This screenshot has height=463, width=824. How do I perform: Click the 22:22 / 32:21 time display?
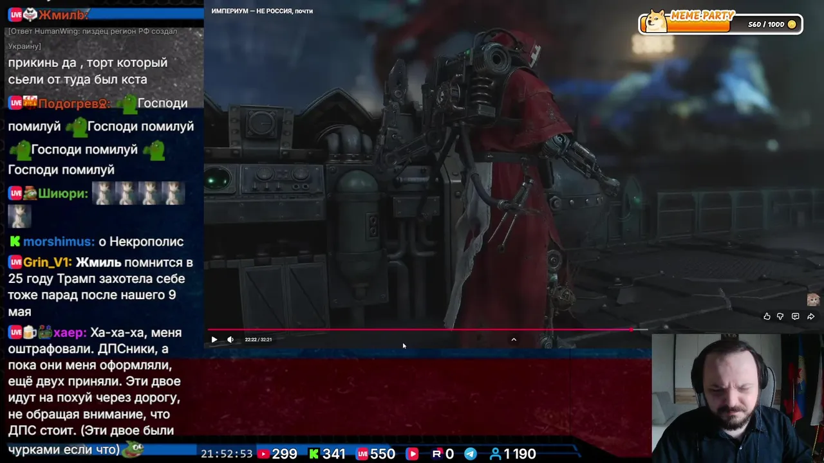click(x=258, y=340)
